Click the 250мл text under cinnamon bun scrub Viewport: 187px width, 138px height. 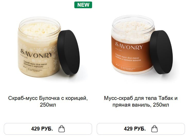[48, 105]
